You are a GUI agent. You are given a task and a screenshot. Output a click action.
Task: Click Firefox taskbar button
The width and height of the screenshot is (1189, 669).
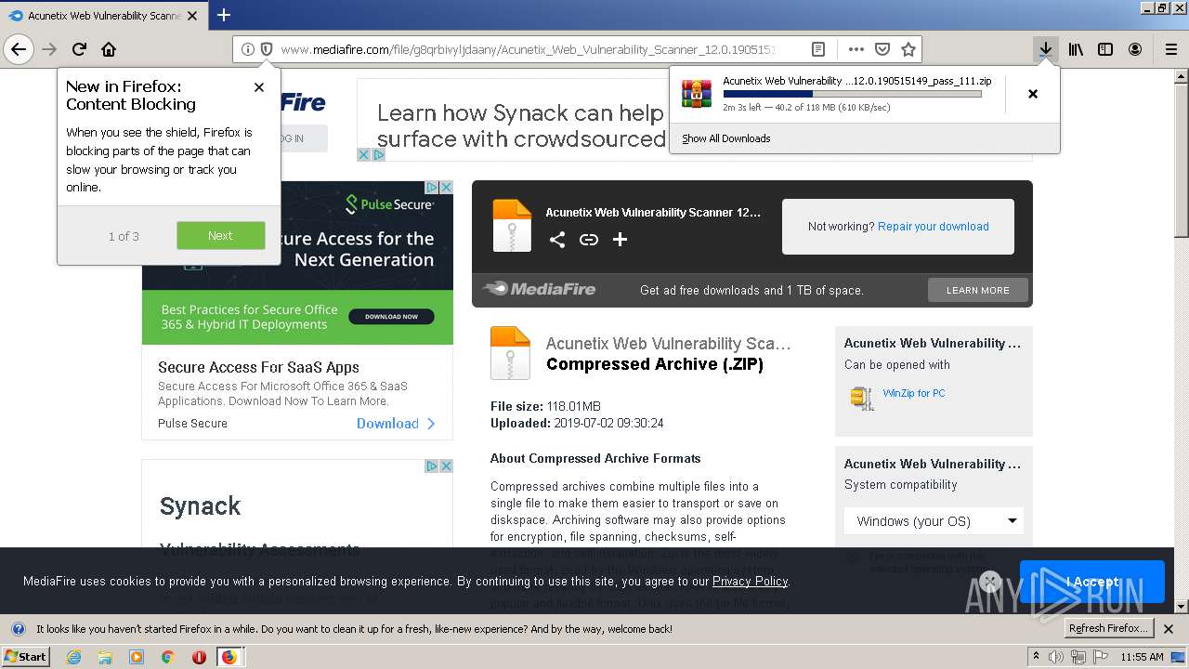[229, 657]
